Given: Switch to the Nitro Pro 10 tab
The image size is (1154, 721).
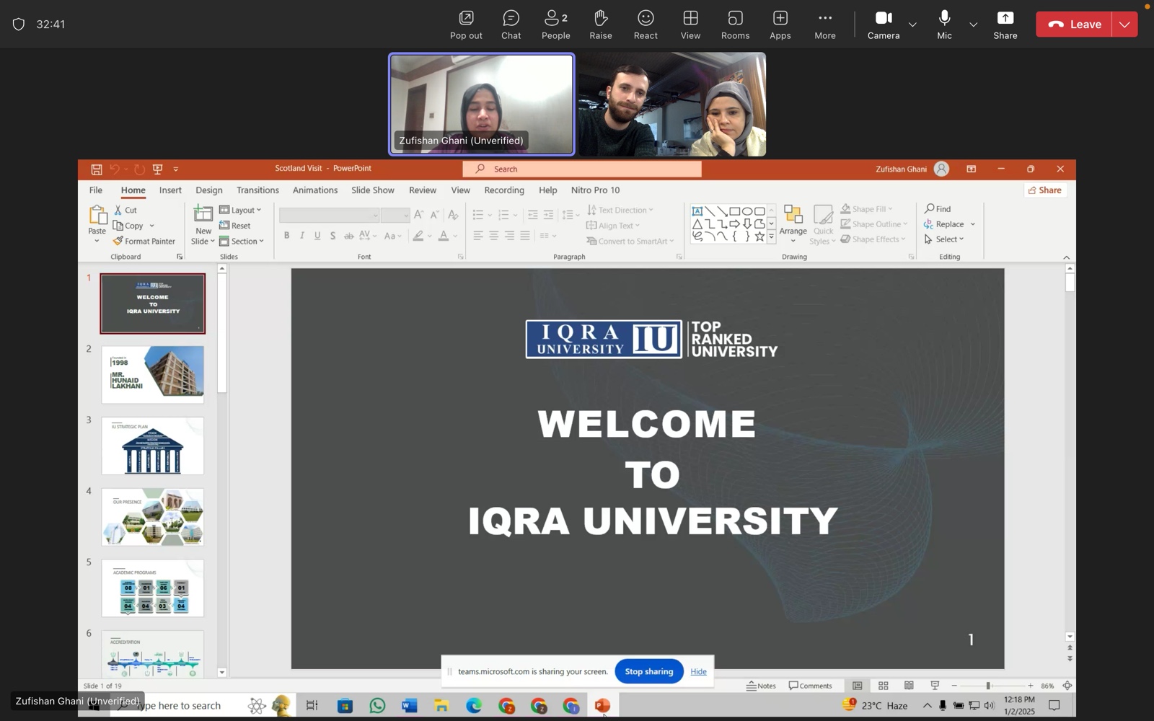Looking at the screenshot, I should click(595, 190).
